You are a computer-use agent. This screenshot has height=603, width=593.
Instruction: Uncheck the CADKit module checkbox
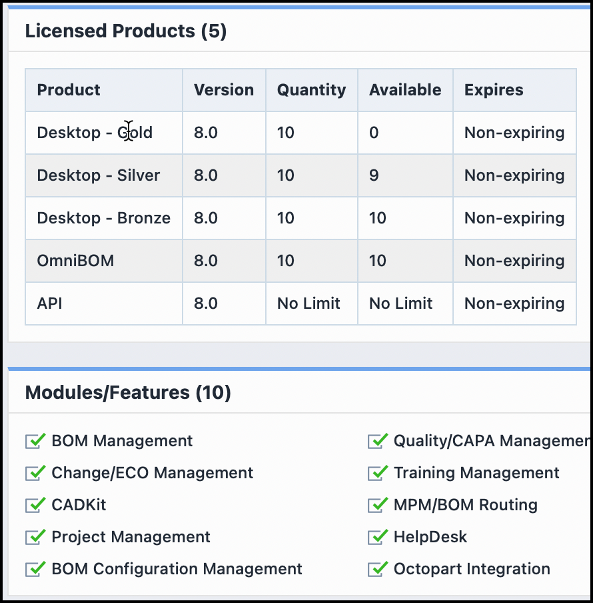(x=35, y=505)
